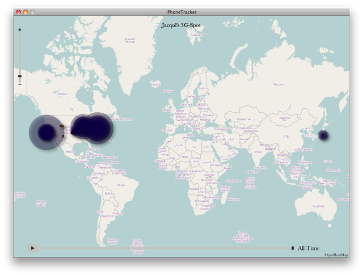The width and height of the screenshot is (363, 276).
Task: Click the Angola map label
Action: click(194, 189)
